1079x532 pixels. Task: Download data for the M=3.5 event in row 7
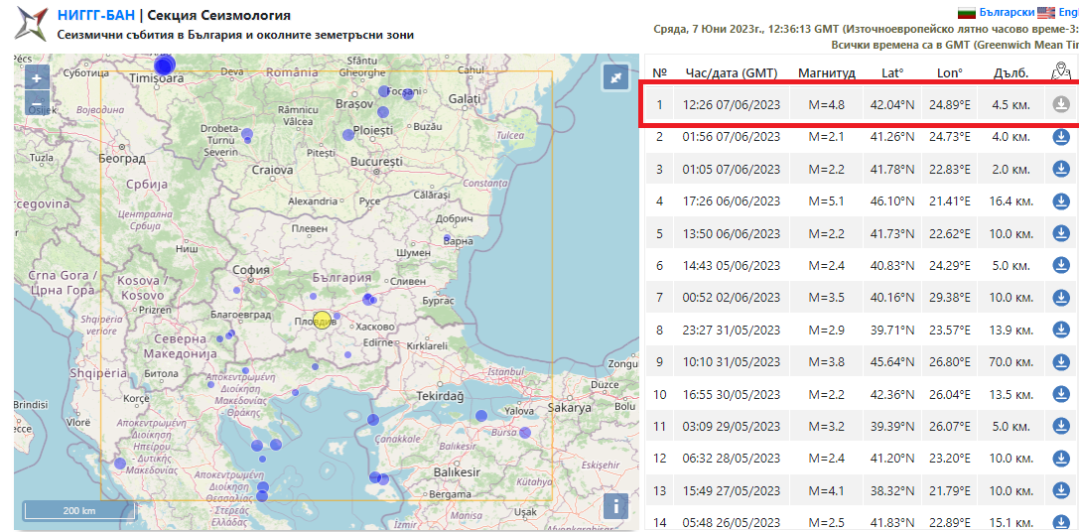(1061, 298)
